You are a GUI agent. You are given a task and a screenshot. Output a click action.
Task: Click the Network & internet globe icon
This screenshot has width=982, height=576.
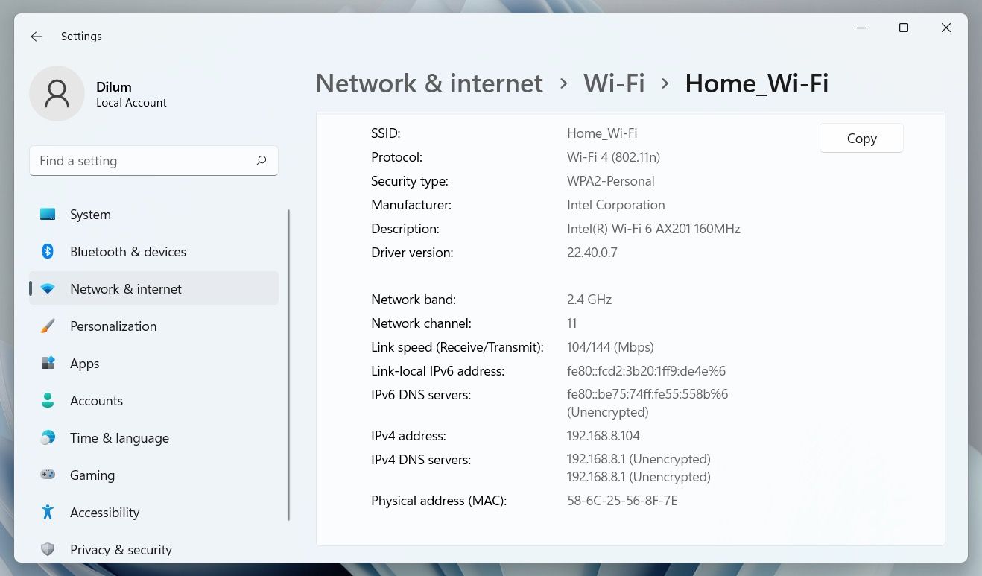pyautogui.click(x=48, y=288)
